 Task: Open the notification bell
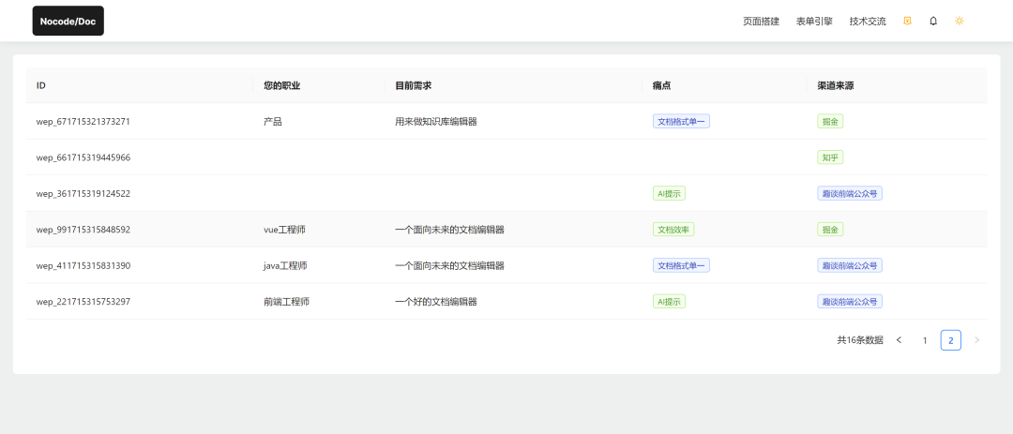point(933,21)
